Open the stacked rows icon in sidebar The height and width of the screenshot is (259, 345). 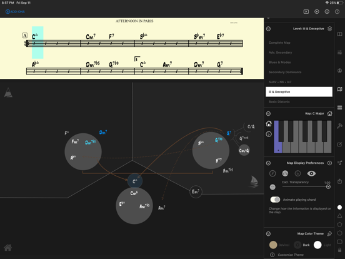click(x=340, y=108)
